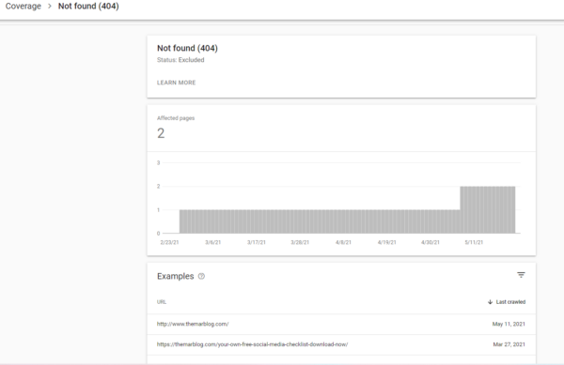
Task: Click the chart bar near 4/8/21
Action: click(x=343, y=221)
